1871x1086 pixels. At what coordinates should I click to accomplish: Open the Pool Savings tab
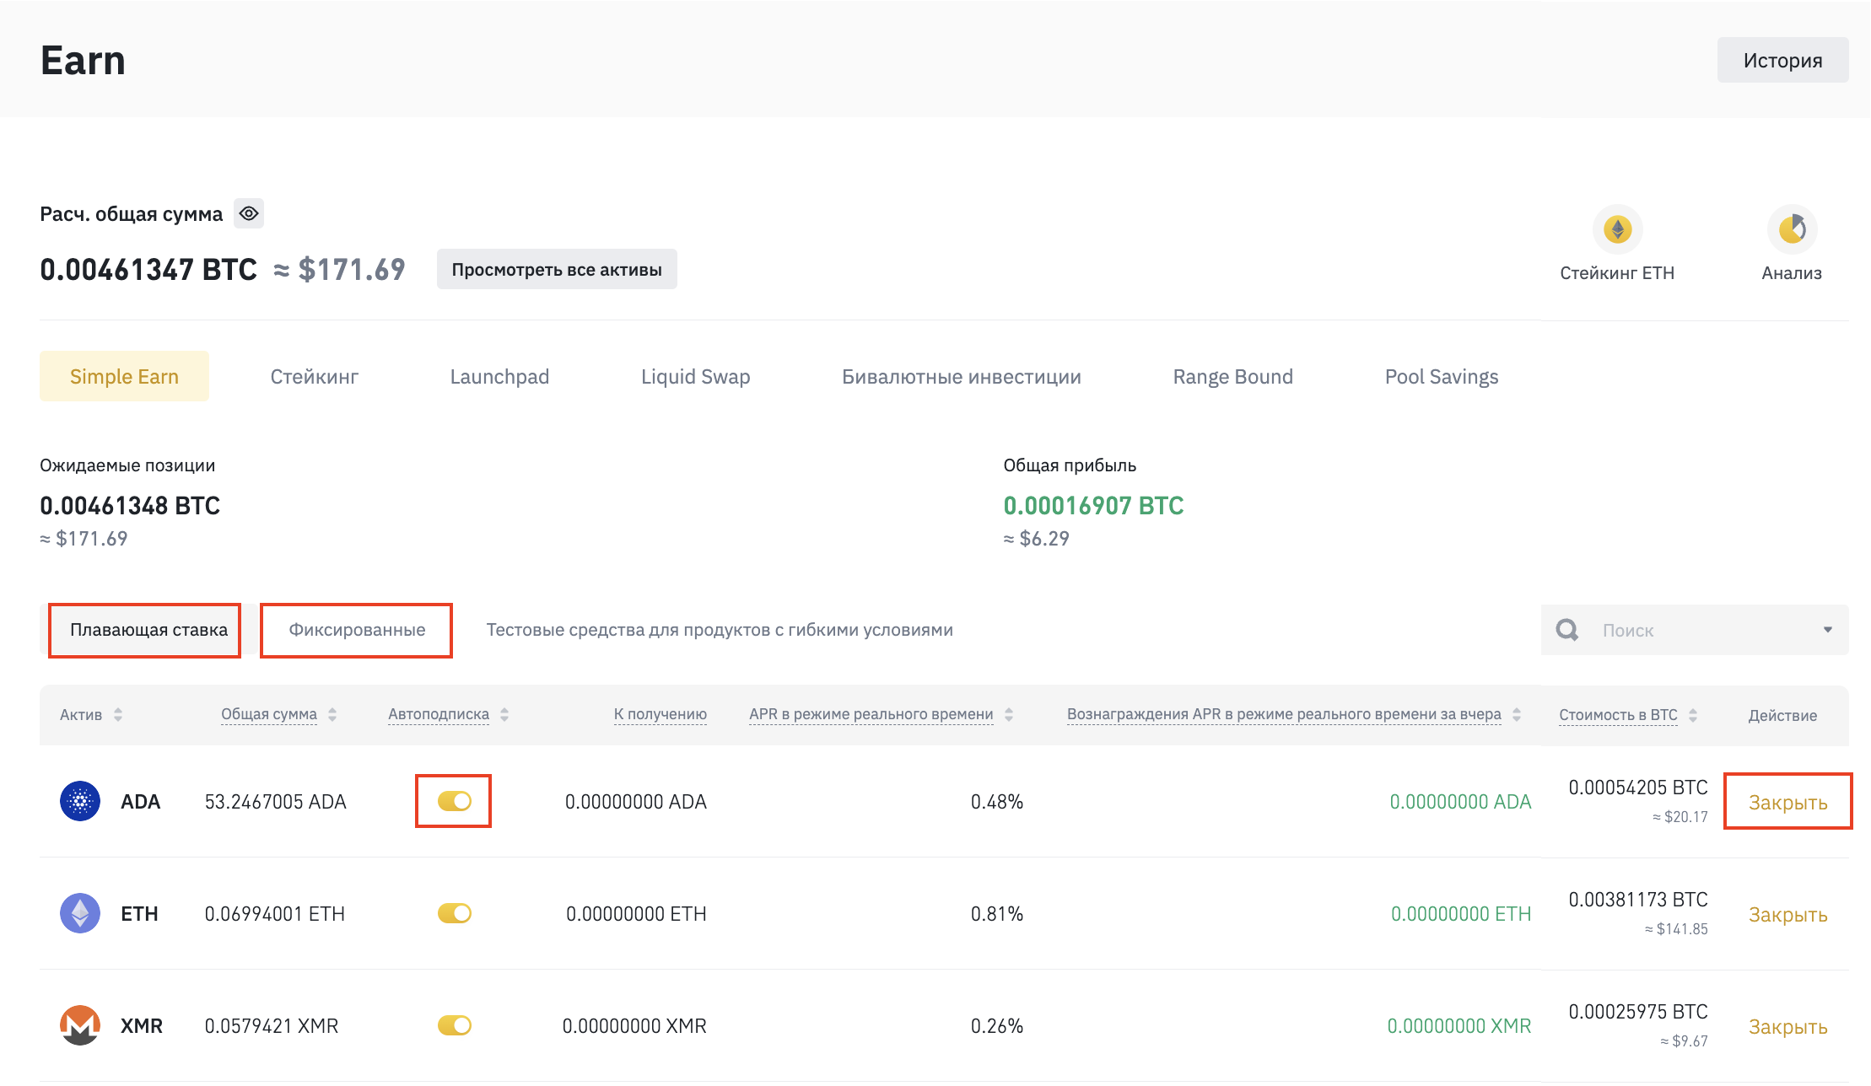pos(1442,376)
